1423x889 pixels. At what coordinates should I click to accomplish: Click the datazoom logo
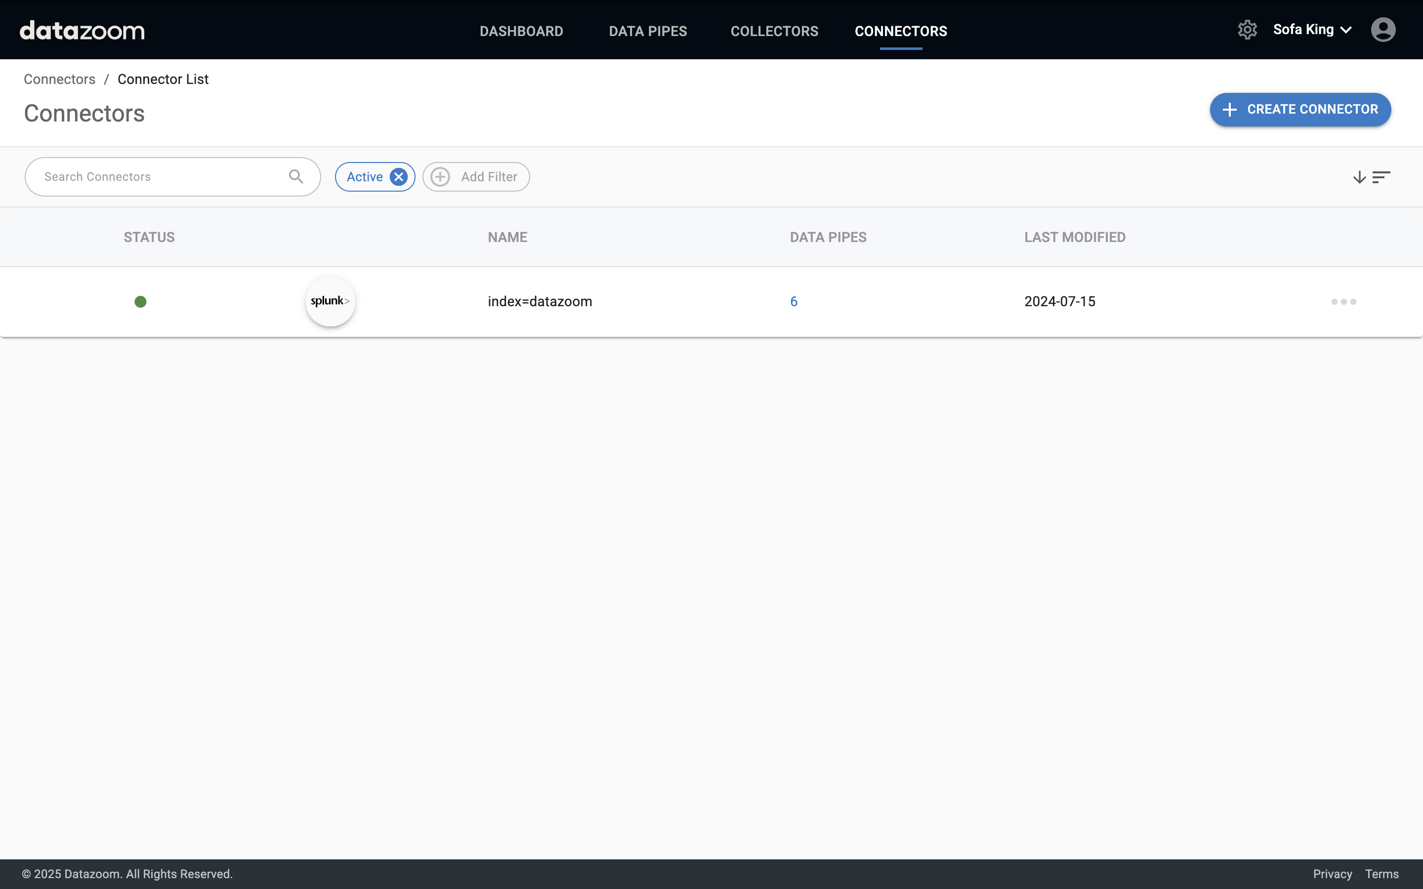(x=83, y=31)
